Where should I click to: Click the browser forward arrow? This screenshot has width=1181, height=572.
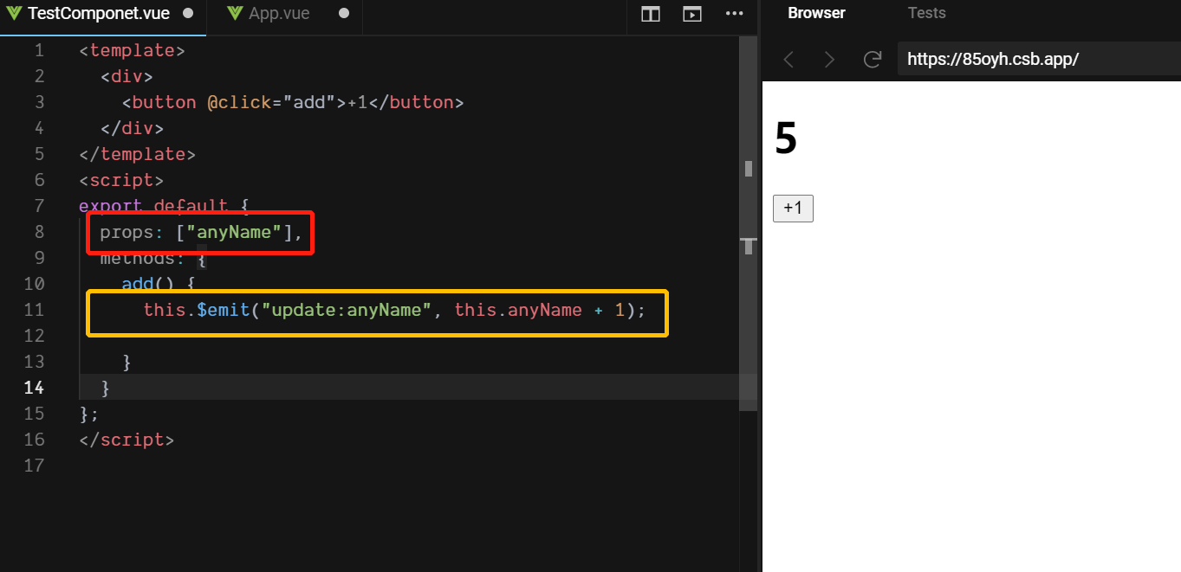(x=829, y=59)
